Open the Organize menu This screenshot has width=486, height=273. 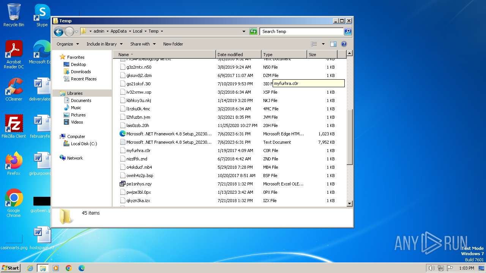[68, 44]
